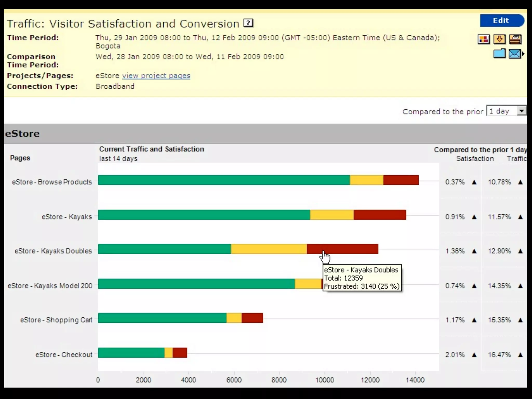The width and height of the screenshot is (532, 399).
Task: Click the help question mark icon
Action: pyautogui.click(x=248, y=23)
